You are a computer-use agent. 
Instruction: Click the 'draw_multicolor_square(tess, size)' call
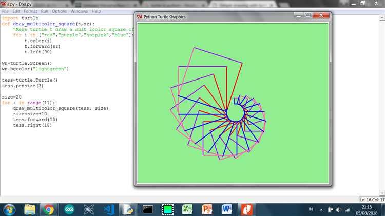(61, 108)
